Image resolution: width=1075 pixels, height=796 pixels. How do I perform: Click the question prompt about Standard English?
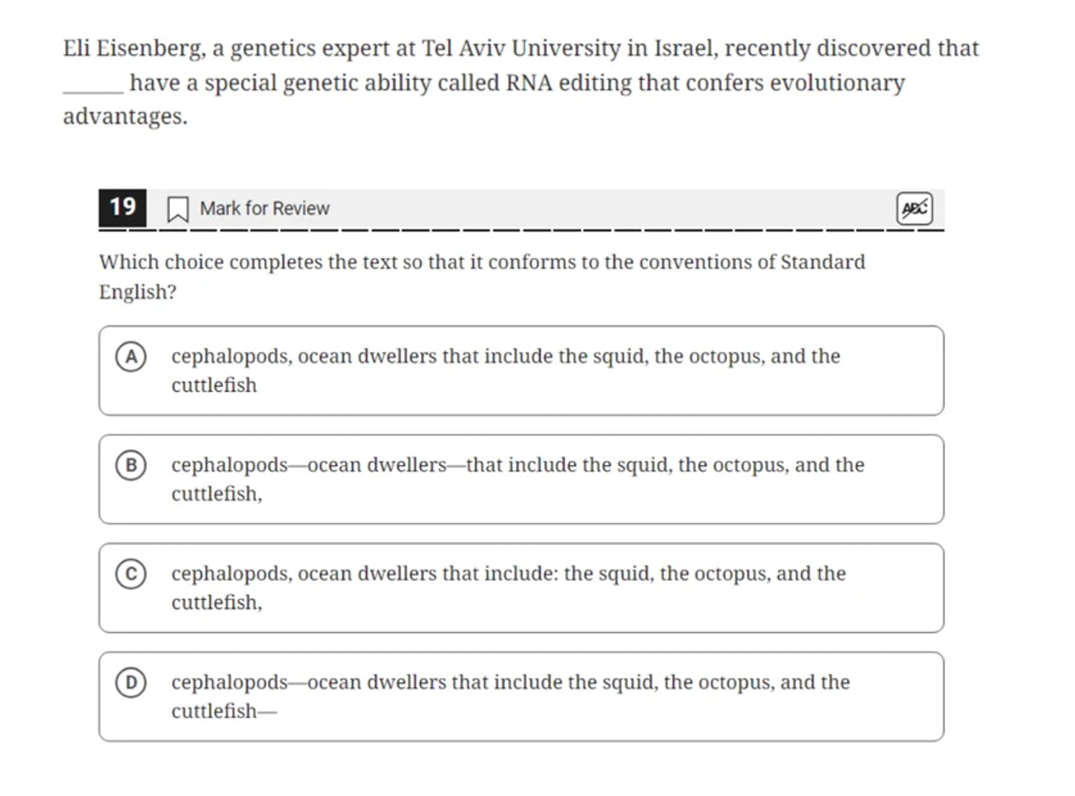pos(482,276)
